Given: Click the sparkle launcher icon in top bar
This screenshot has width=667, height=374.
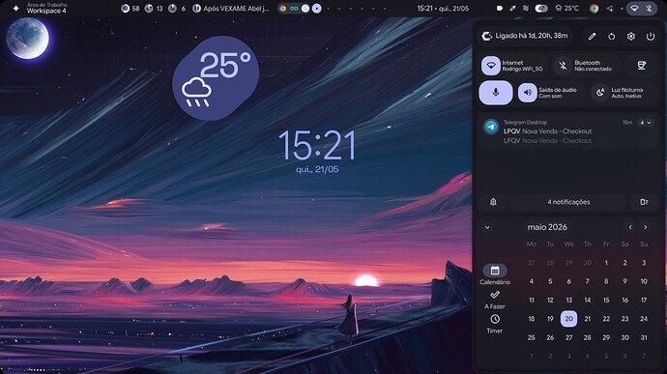Looking at the screenshot, I should [15, 8].
